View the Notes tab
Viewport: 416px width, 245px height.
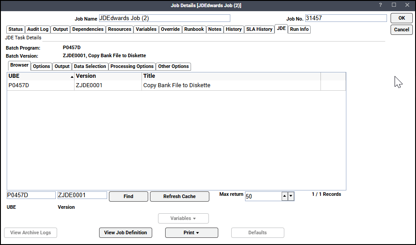215,29
